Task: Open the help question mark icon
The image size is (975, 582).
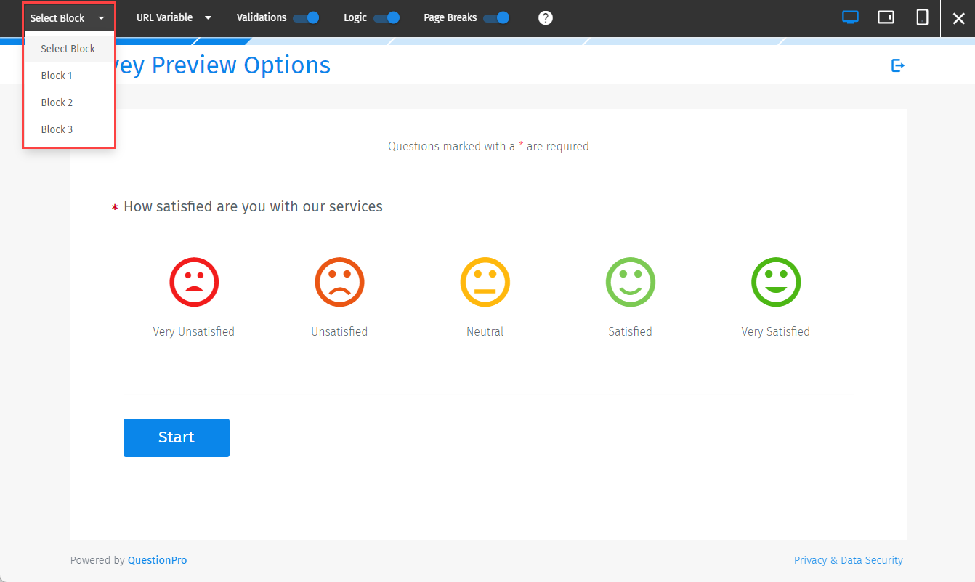Action: pos(545,17)
